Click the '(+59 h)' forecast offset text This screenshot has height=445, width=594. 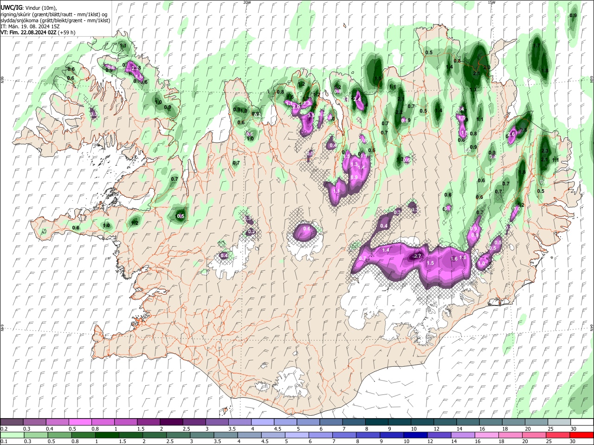click(x=67, y=32)
